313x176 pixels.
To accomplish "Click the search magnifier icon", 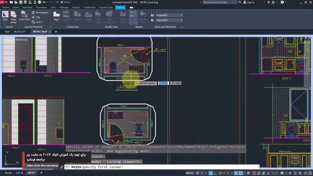I will click(x=240, y=2).
